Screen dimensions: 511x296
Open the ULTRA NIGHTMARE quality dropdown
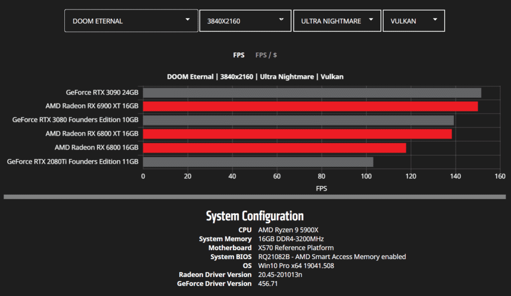(x=332, y=21)
